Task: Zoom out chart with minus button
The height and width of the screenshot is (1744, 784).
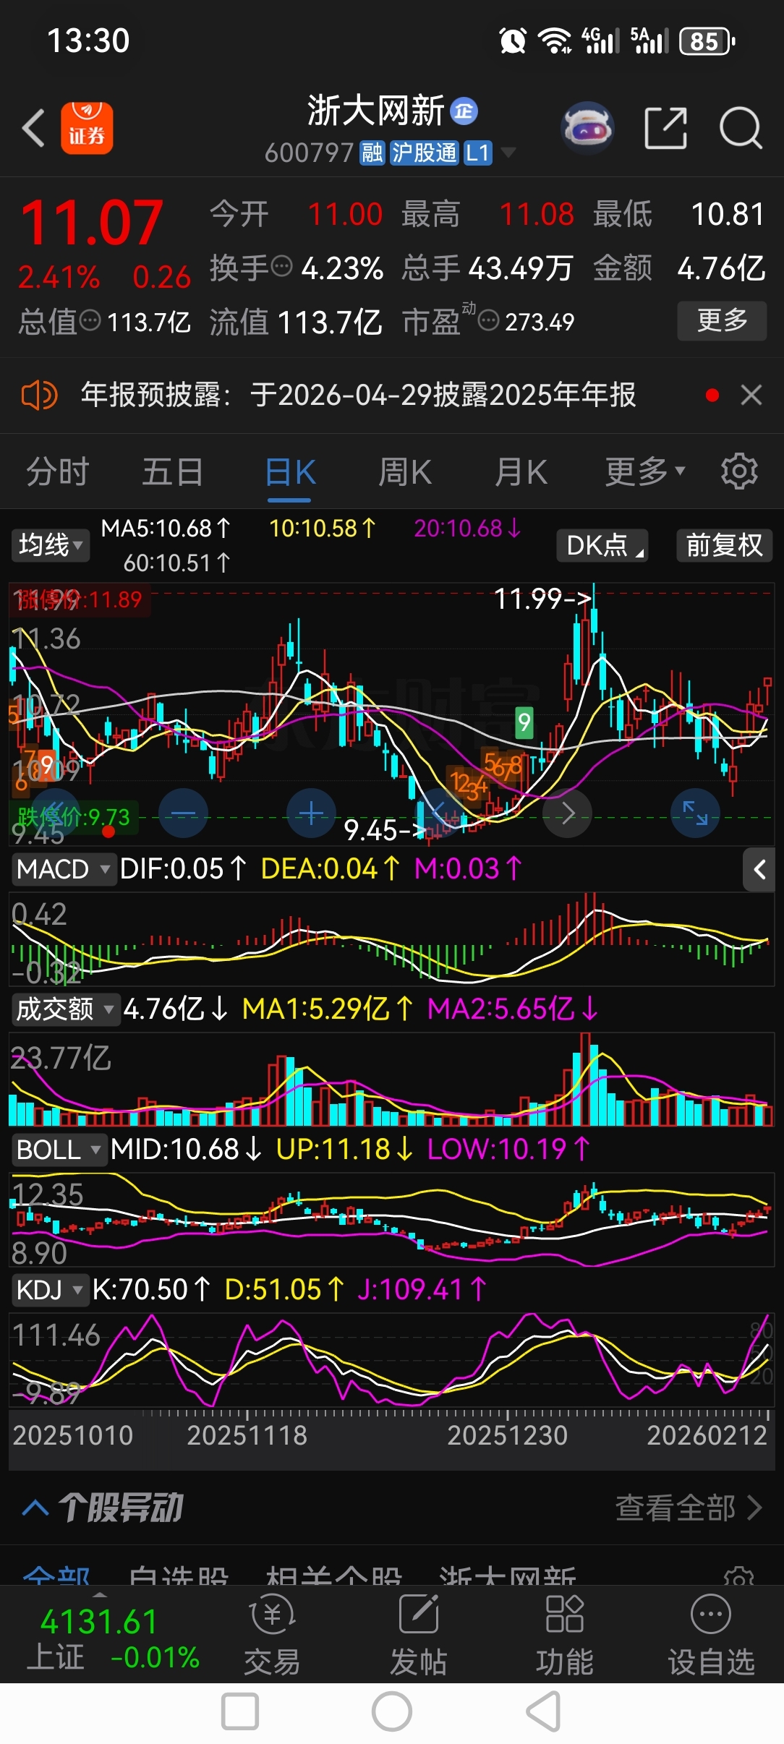Action: (183, 813)
